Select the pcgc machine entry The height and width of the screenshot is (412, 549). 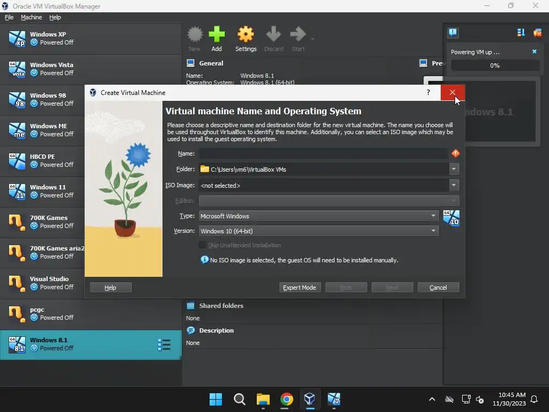pos(91,313)
